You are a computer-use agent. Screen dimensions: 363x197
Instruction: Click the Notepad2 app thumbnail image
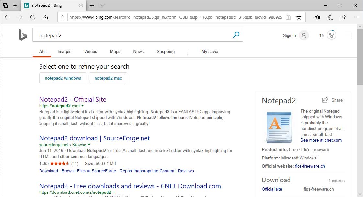pyautogui.click(x=279, y=127)
